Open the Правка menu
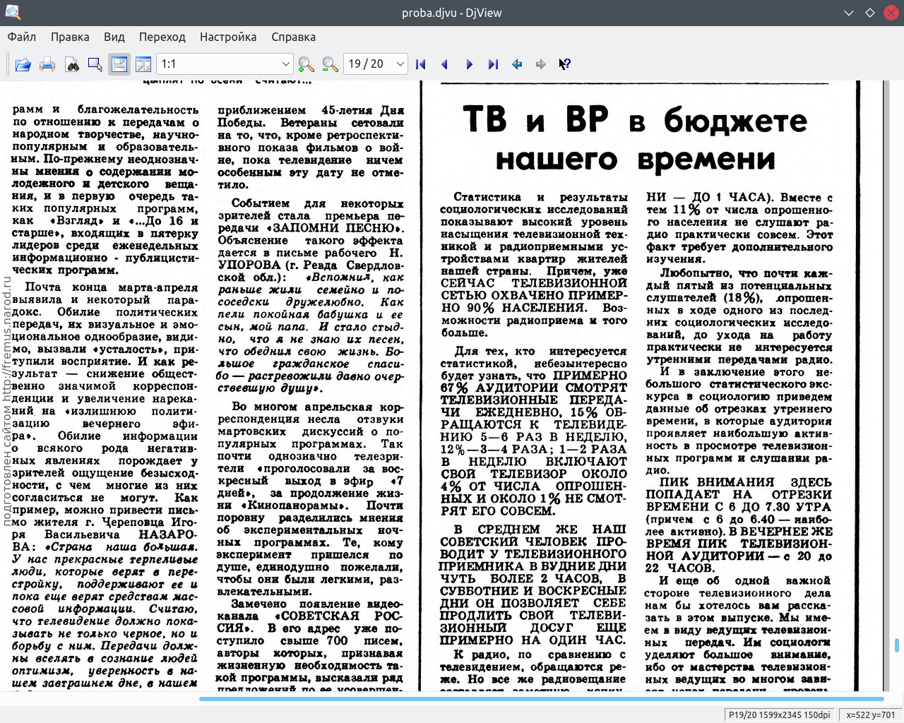The image size is (904, 723). 70,37
